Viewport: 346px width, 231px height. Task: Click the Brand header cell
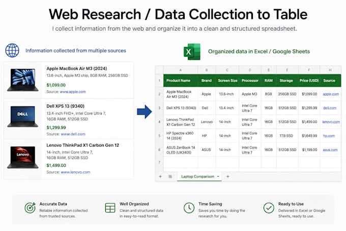click(207, 81)
